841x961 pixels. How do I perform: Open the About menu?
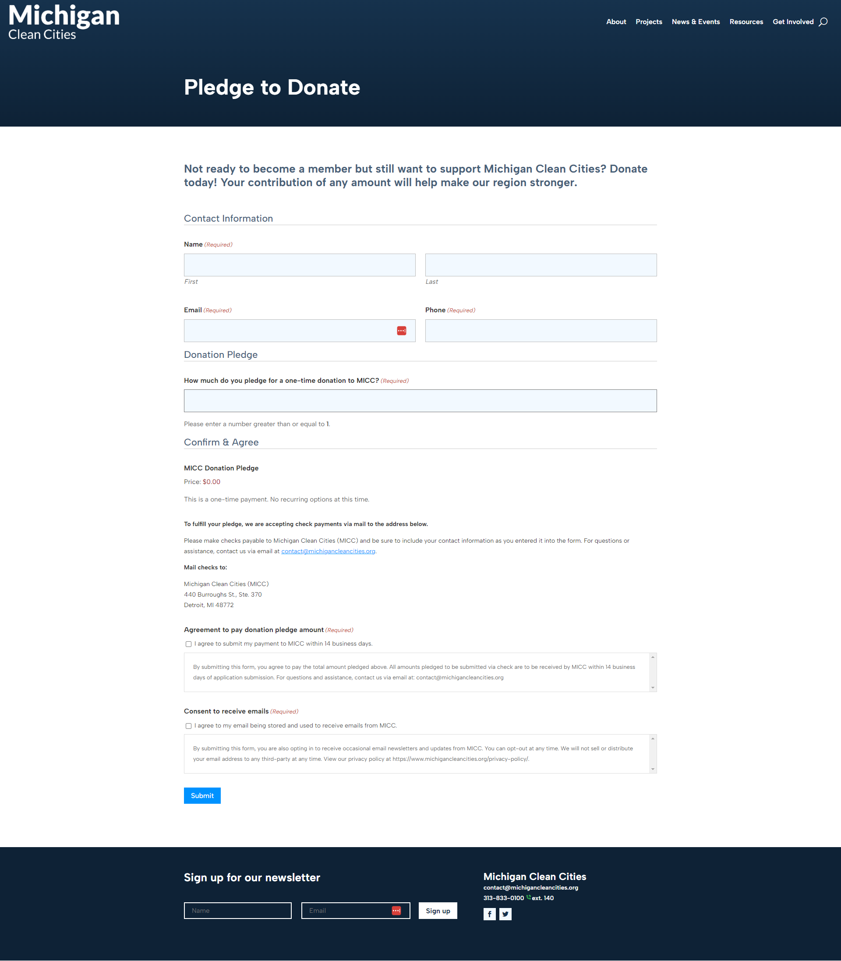[x=616, y=22]
